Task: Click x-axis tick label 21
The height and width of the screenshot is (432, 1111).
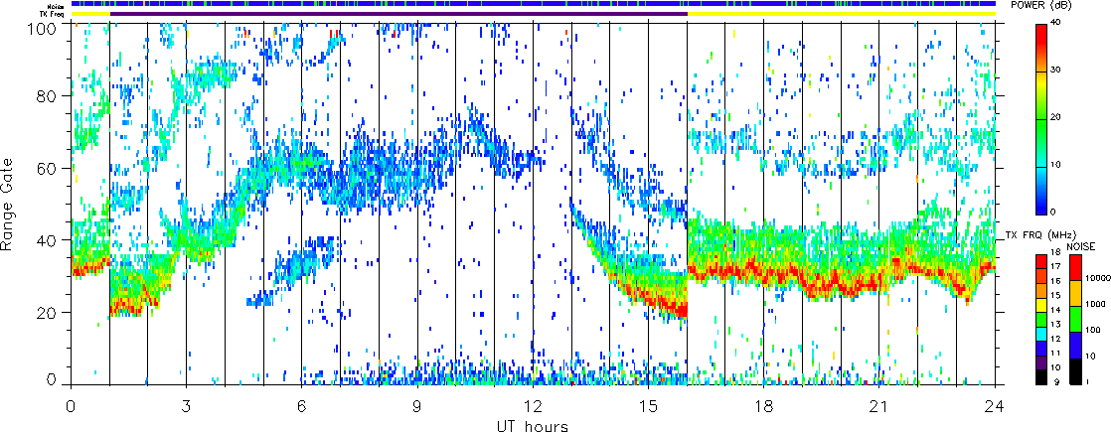Action: pos(879,406)
